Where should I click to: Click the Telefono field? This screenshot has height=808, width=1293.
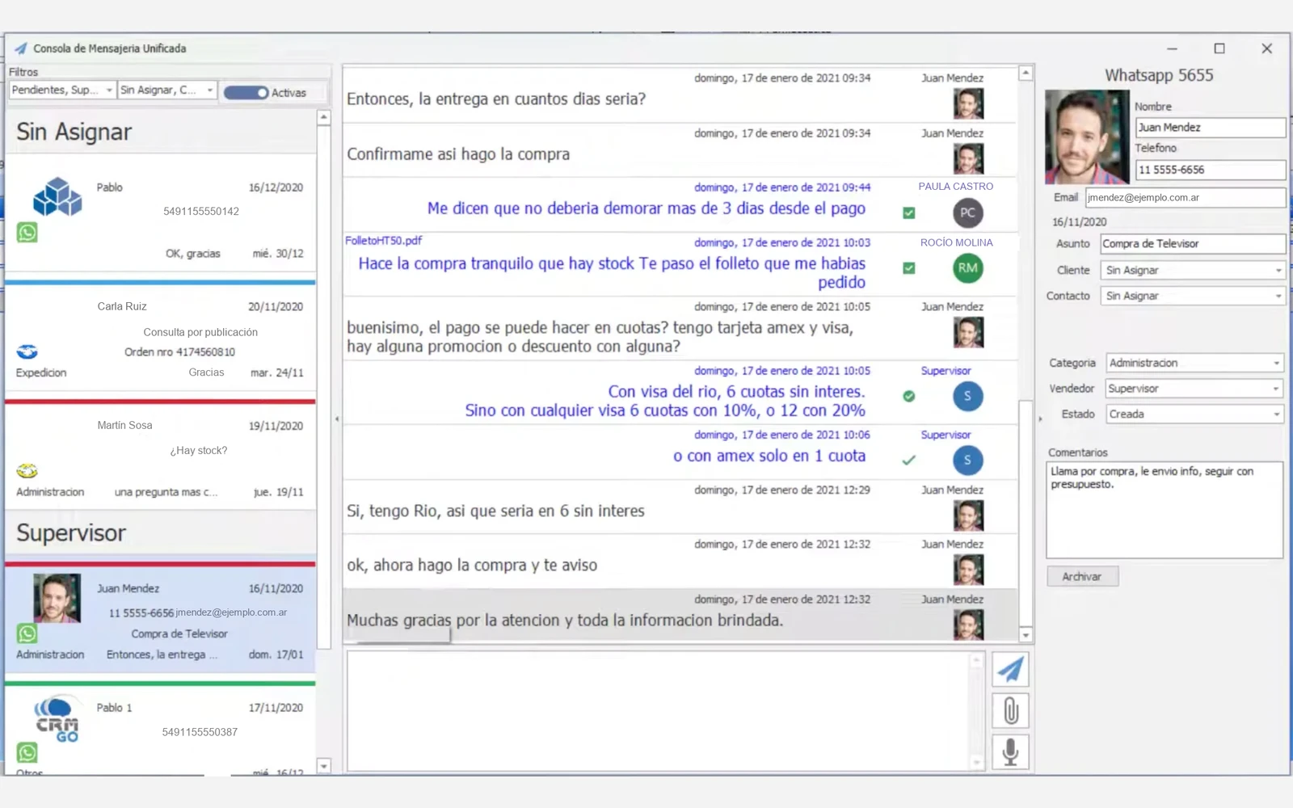pos(1210,170)
